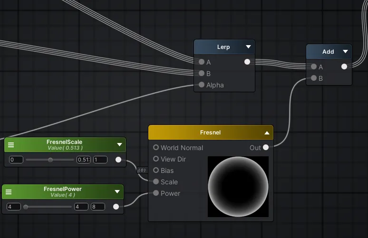Select the Alpha input port on Lerp
The height and width of the screenshot is (238, 368).
[202, 85]
